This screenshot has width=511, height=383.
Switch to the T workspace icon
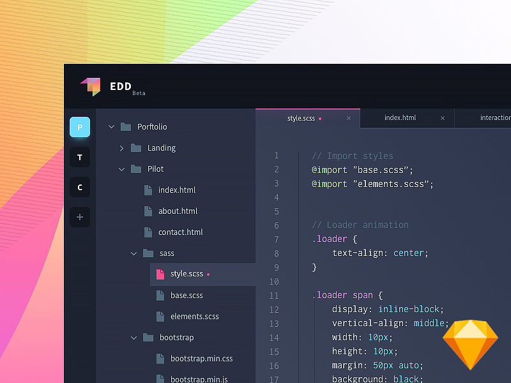[x=80, y=157]
